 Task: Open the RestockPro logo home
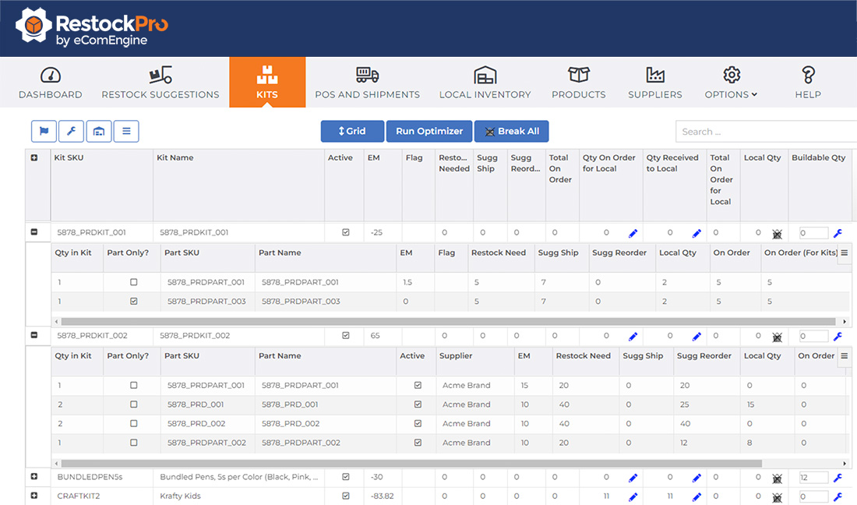pyautogui.click(x=92, y=28)
